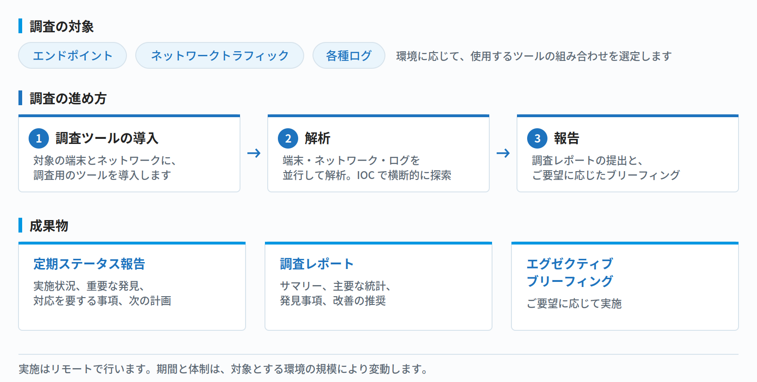Viewport: 757px width, 382px height.
Task: Click text サマリー、主要な統計、
Action: 336,286
